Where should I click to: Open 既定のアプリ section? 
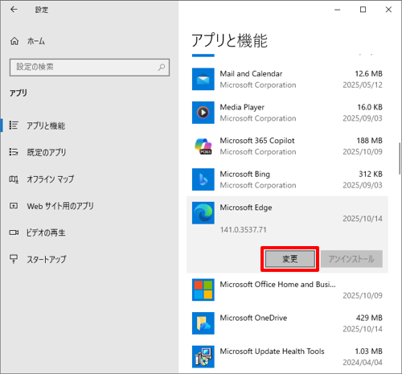click(46, 152)
